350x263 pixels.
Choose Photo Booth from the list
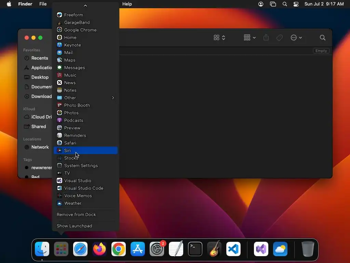pos(86,105)
